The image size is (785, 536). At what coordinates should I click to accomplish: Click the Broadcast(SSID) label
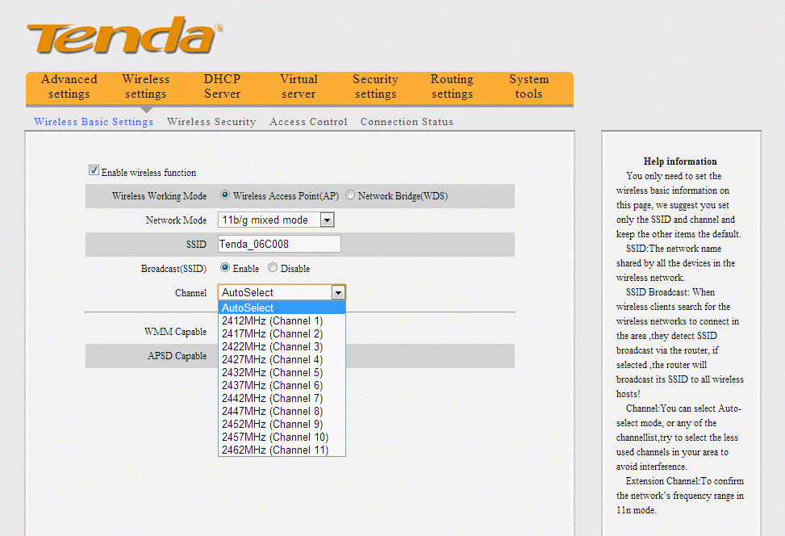[173, 269]
